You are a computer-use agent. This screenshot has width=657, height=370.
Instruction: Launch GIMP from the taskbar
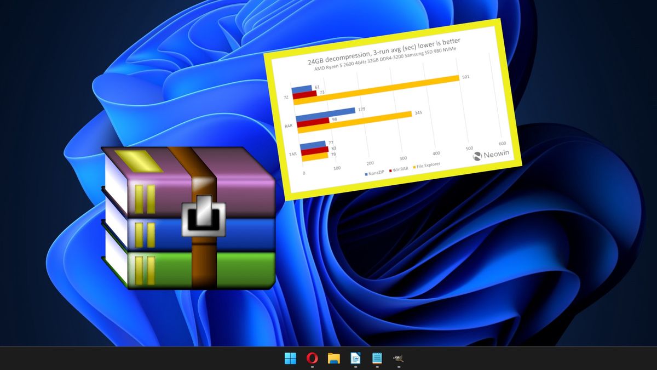pos(398,358)
